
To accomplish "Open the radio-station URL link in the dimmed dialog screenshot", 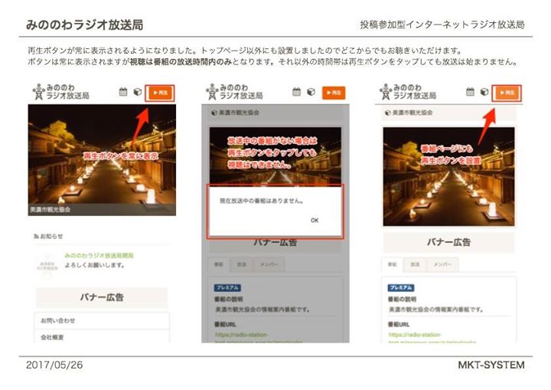I will tap(259, 338).
